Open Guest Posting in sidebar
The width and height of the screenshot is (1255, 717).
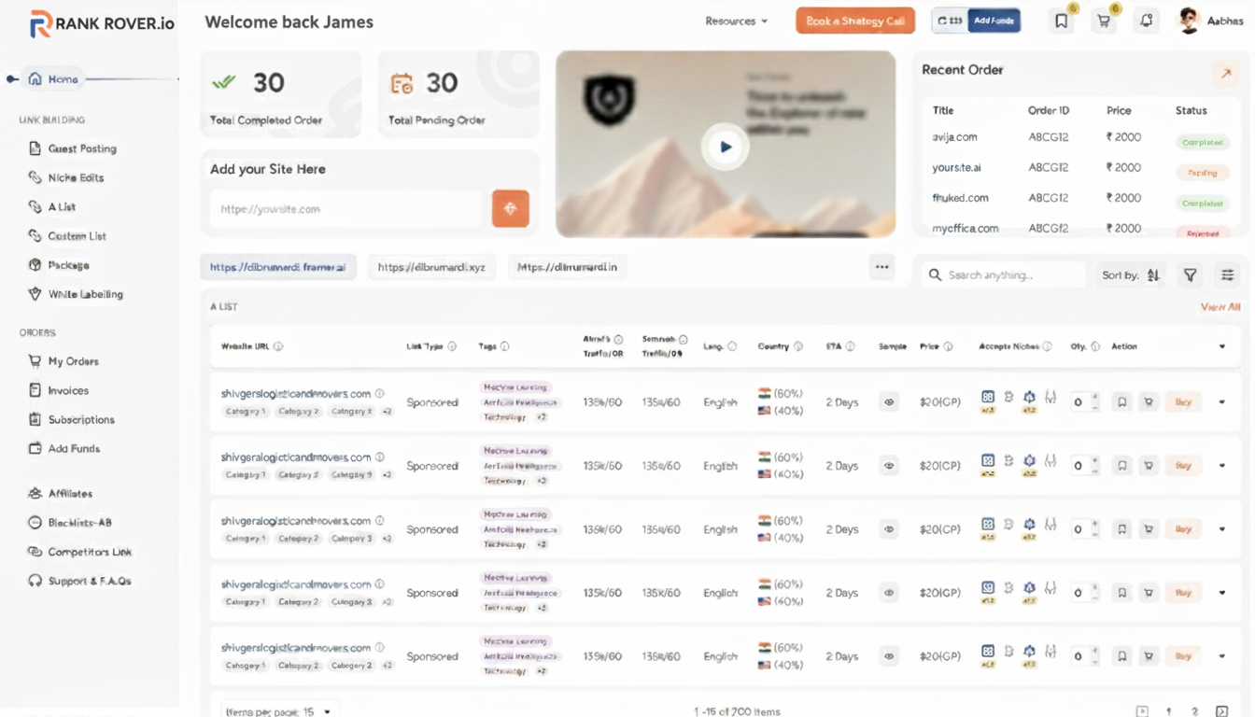[x=82, y=148]
